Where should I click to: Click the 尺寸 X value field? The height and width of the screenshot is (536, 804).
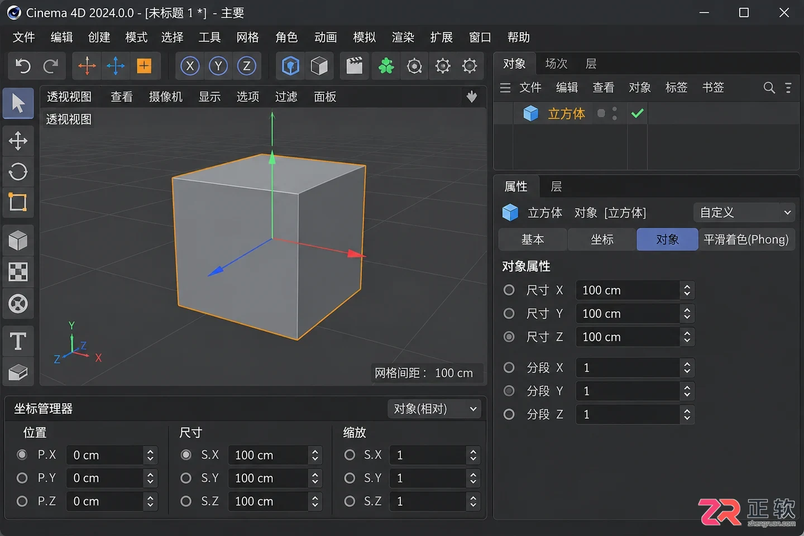coord(628,290)
